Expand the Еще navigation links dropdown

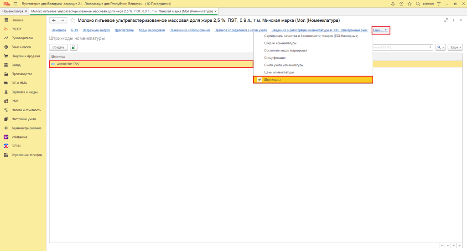(x=380, y=30)
